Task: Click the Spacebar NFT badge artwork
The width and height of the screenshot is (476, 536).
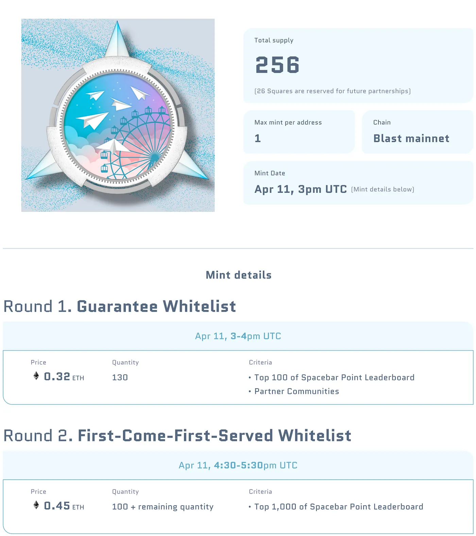Action: coord(118,115)
